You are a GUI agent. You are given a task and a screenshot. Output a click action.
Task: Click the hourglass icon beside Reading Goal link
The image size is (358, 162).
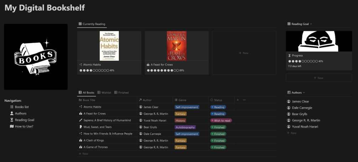[12, 120]
